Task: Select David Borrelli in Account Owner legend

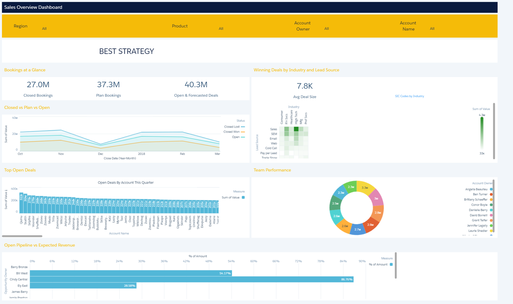Action: coord(481,215)
